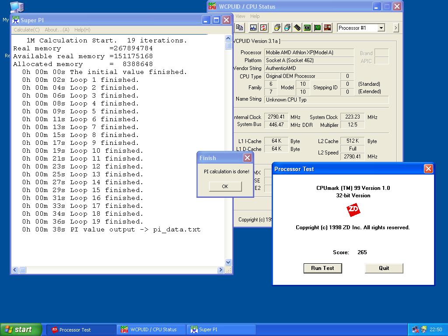Click the '1M Calculation Start.' line
Image resolution: width=448 pixels, height=336 pixels.
pyautogui.click(x=107, y=40)
